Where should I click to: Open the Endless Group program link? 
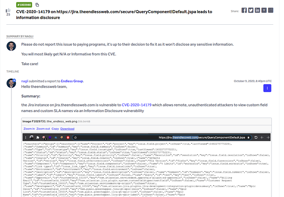coord(72,81)
